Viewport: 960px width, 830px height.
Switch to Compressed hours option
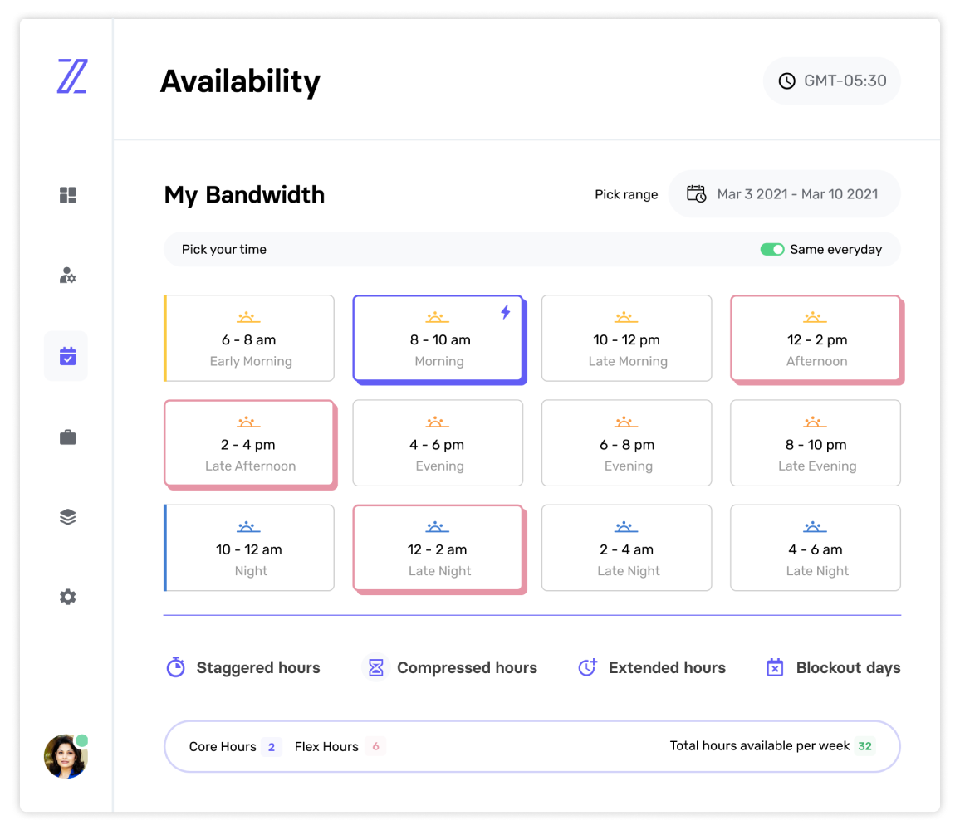(x=453, y=667)
